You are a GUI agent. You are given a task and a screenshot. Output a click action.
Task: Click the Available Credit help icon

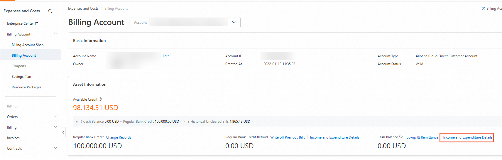point(100,99)
